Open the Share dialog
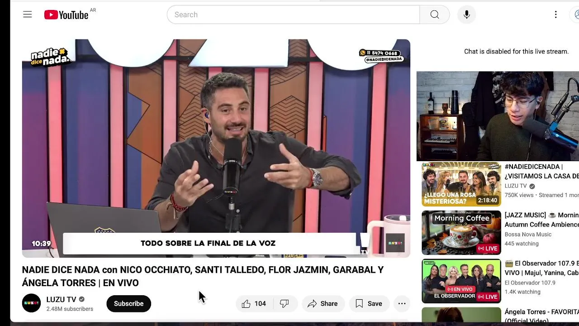 pyautogui.click(x=323, y=303)
